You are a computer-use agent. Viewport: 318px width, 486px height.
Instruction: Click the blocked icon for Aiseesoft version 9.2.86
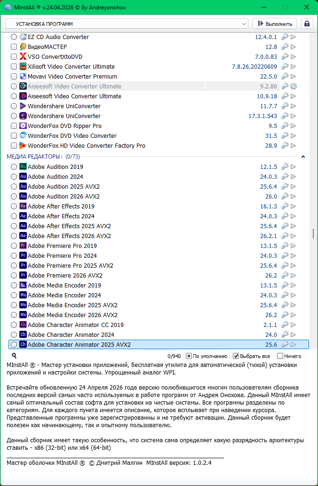point(293,86)
